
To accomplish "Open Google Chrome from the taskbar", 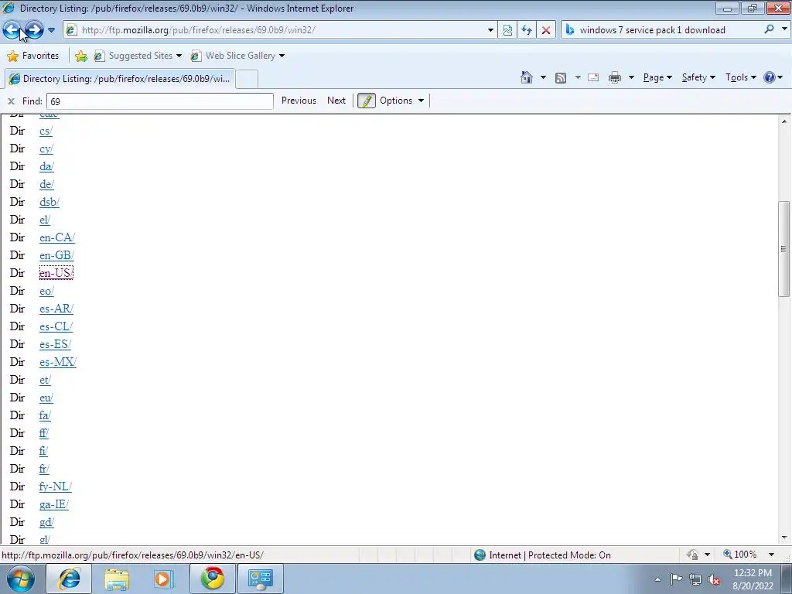I will click(212, 579).
